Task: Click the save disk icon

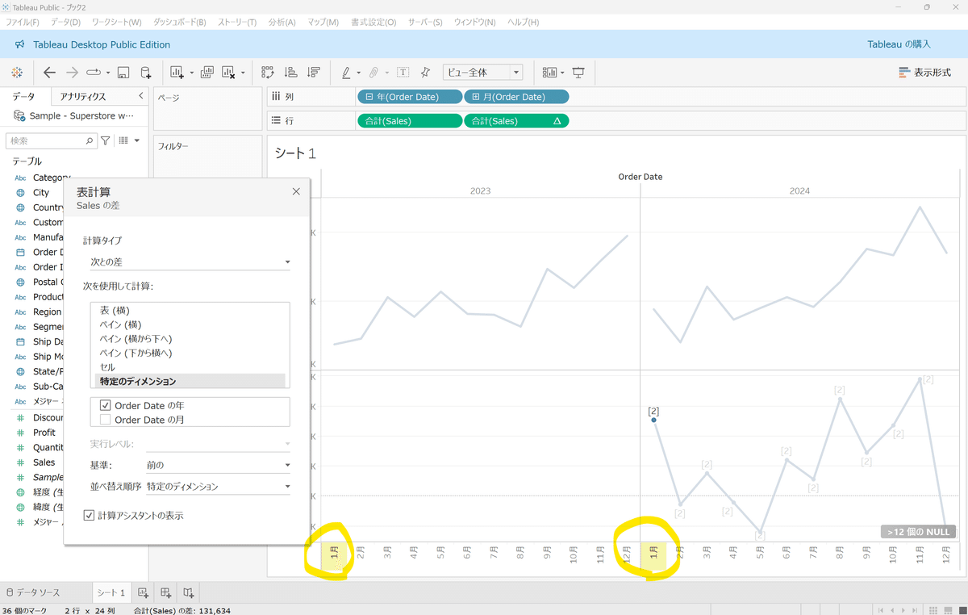Action: point(123,73)
